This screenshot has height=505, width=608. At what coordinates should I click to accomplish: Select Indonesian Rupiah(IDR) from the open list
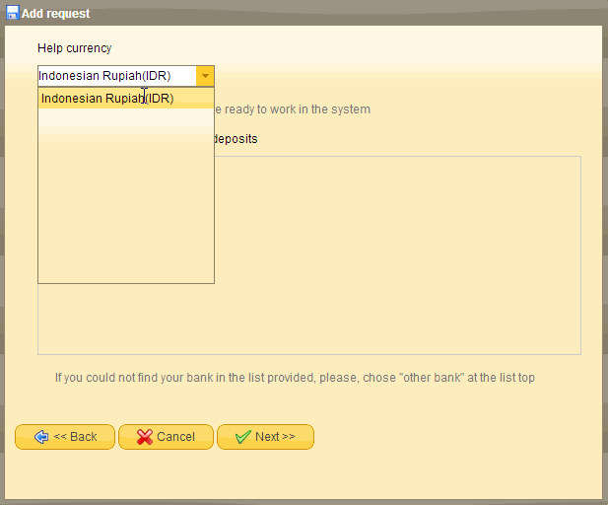107,99
